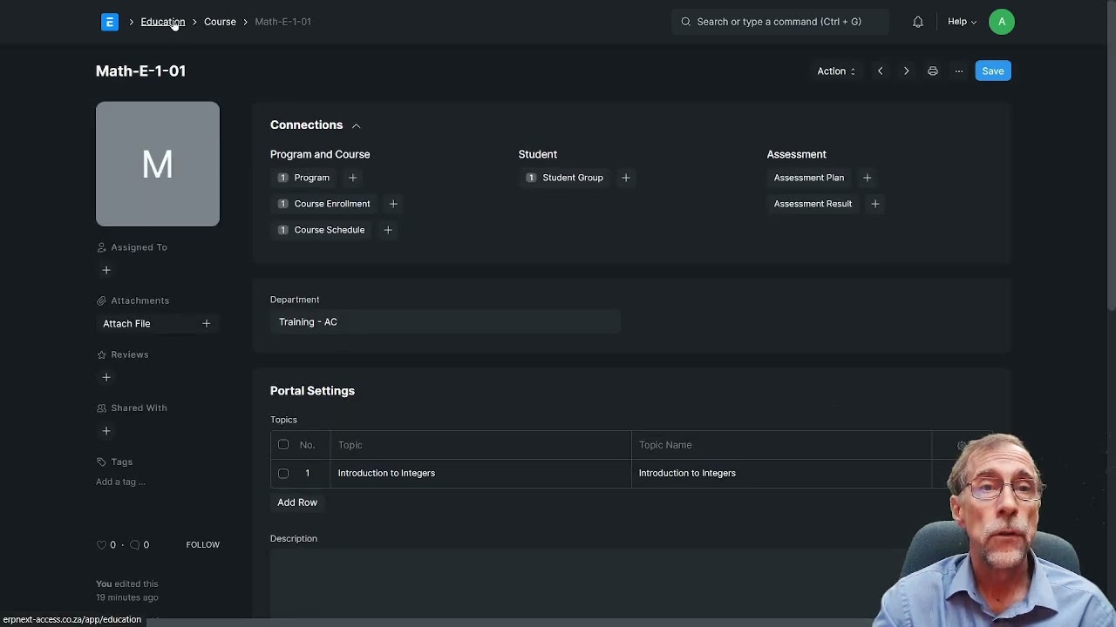Check the row 1 Introduction to Integers checkbox
Image resolution: width=1116 pixels, height=627 pixels.
283,473
